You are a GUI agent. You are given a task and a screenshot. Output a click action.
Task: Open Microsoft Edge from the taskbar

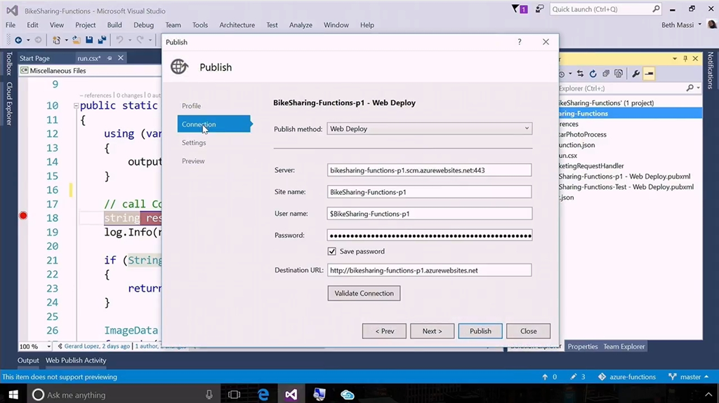[x=263, y=395]
